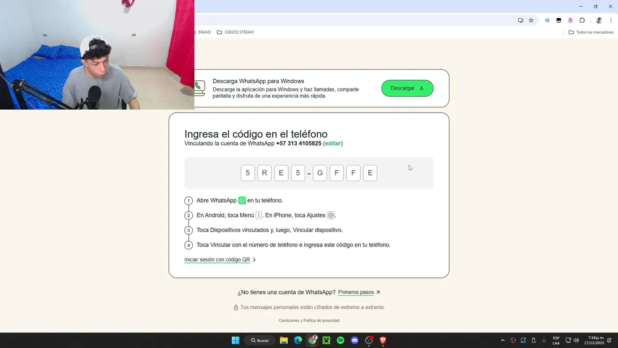
Task: Click the network icon in system tray
Action: click(568, 340)
